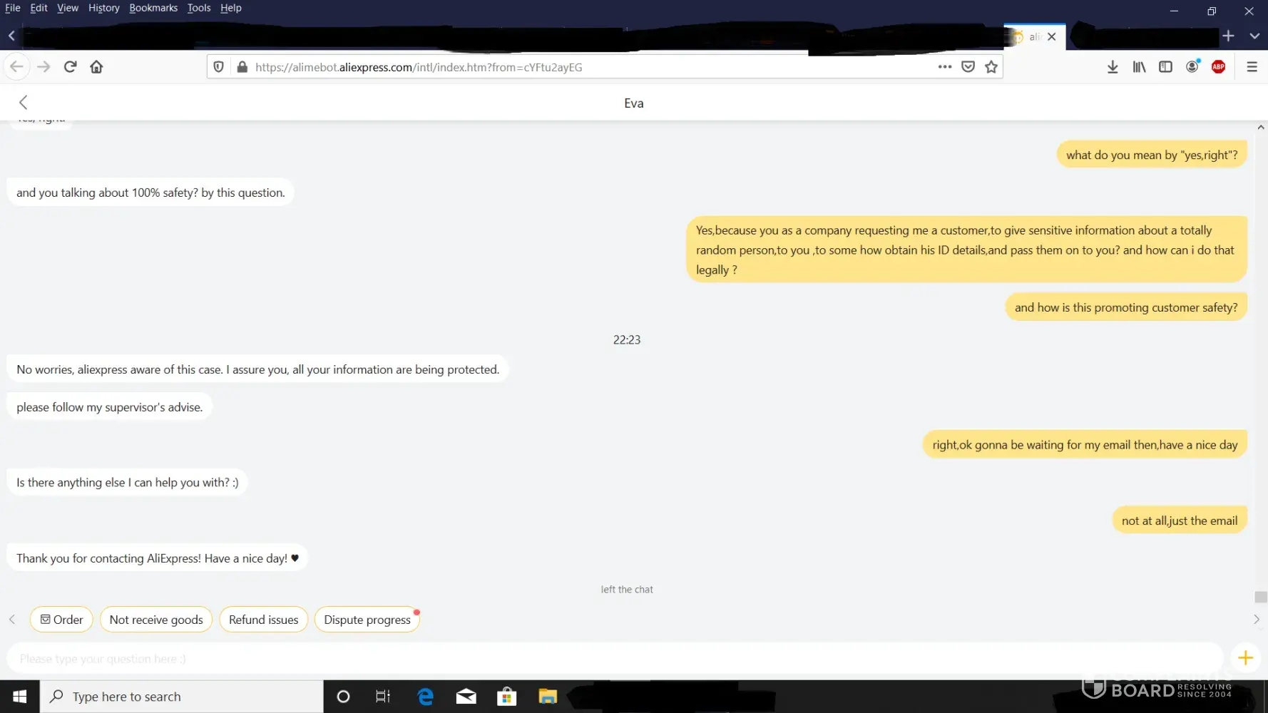Image resolution: width=1268 pixels, height=713 pixels.
Task: Open the Help menu
Action: tap(231, 8)
